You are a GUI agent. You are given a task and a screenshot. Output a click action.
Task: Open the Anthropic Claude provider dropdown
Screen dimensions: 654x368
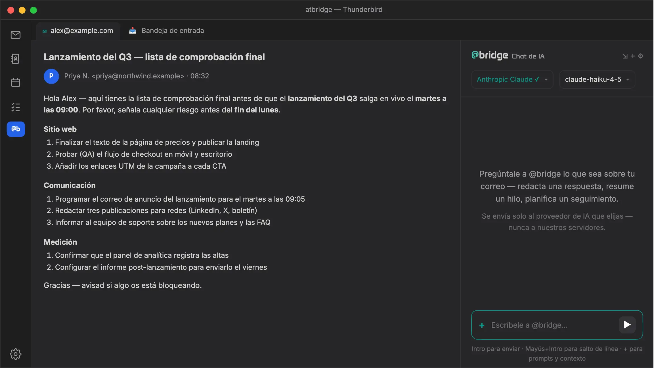coord(512,80)
